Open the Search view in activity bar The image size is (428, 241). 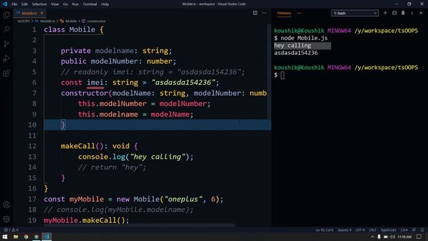(6, 29)
